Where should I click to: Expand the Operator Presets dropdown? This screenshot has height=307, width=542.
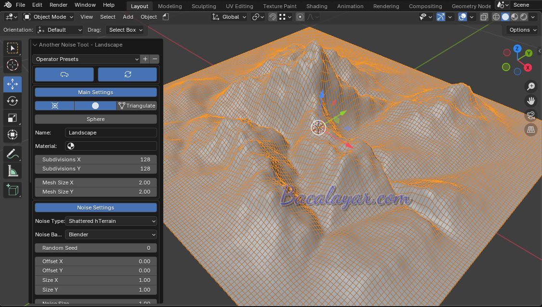(87, 59)
